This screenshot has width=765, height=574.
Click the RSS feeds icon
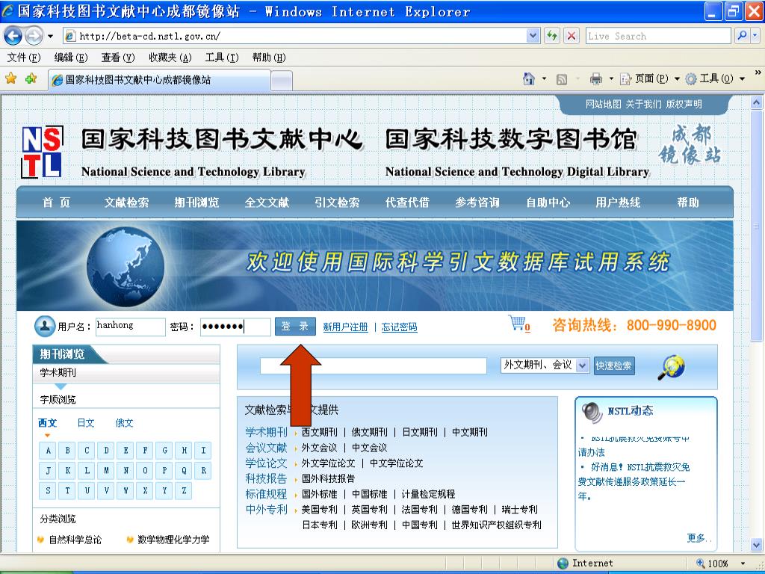click(x=562, y=79)
